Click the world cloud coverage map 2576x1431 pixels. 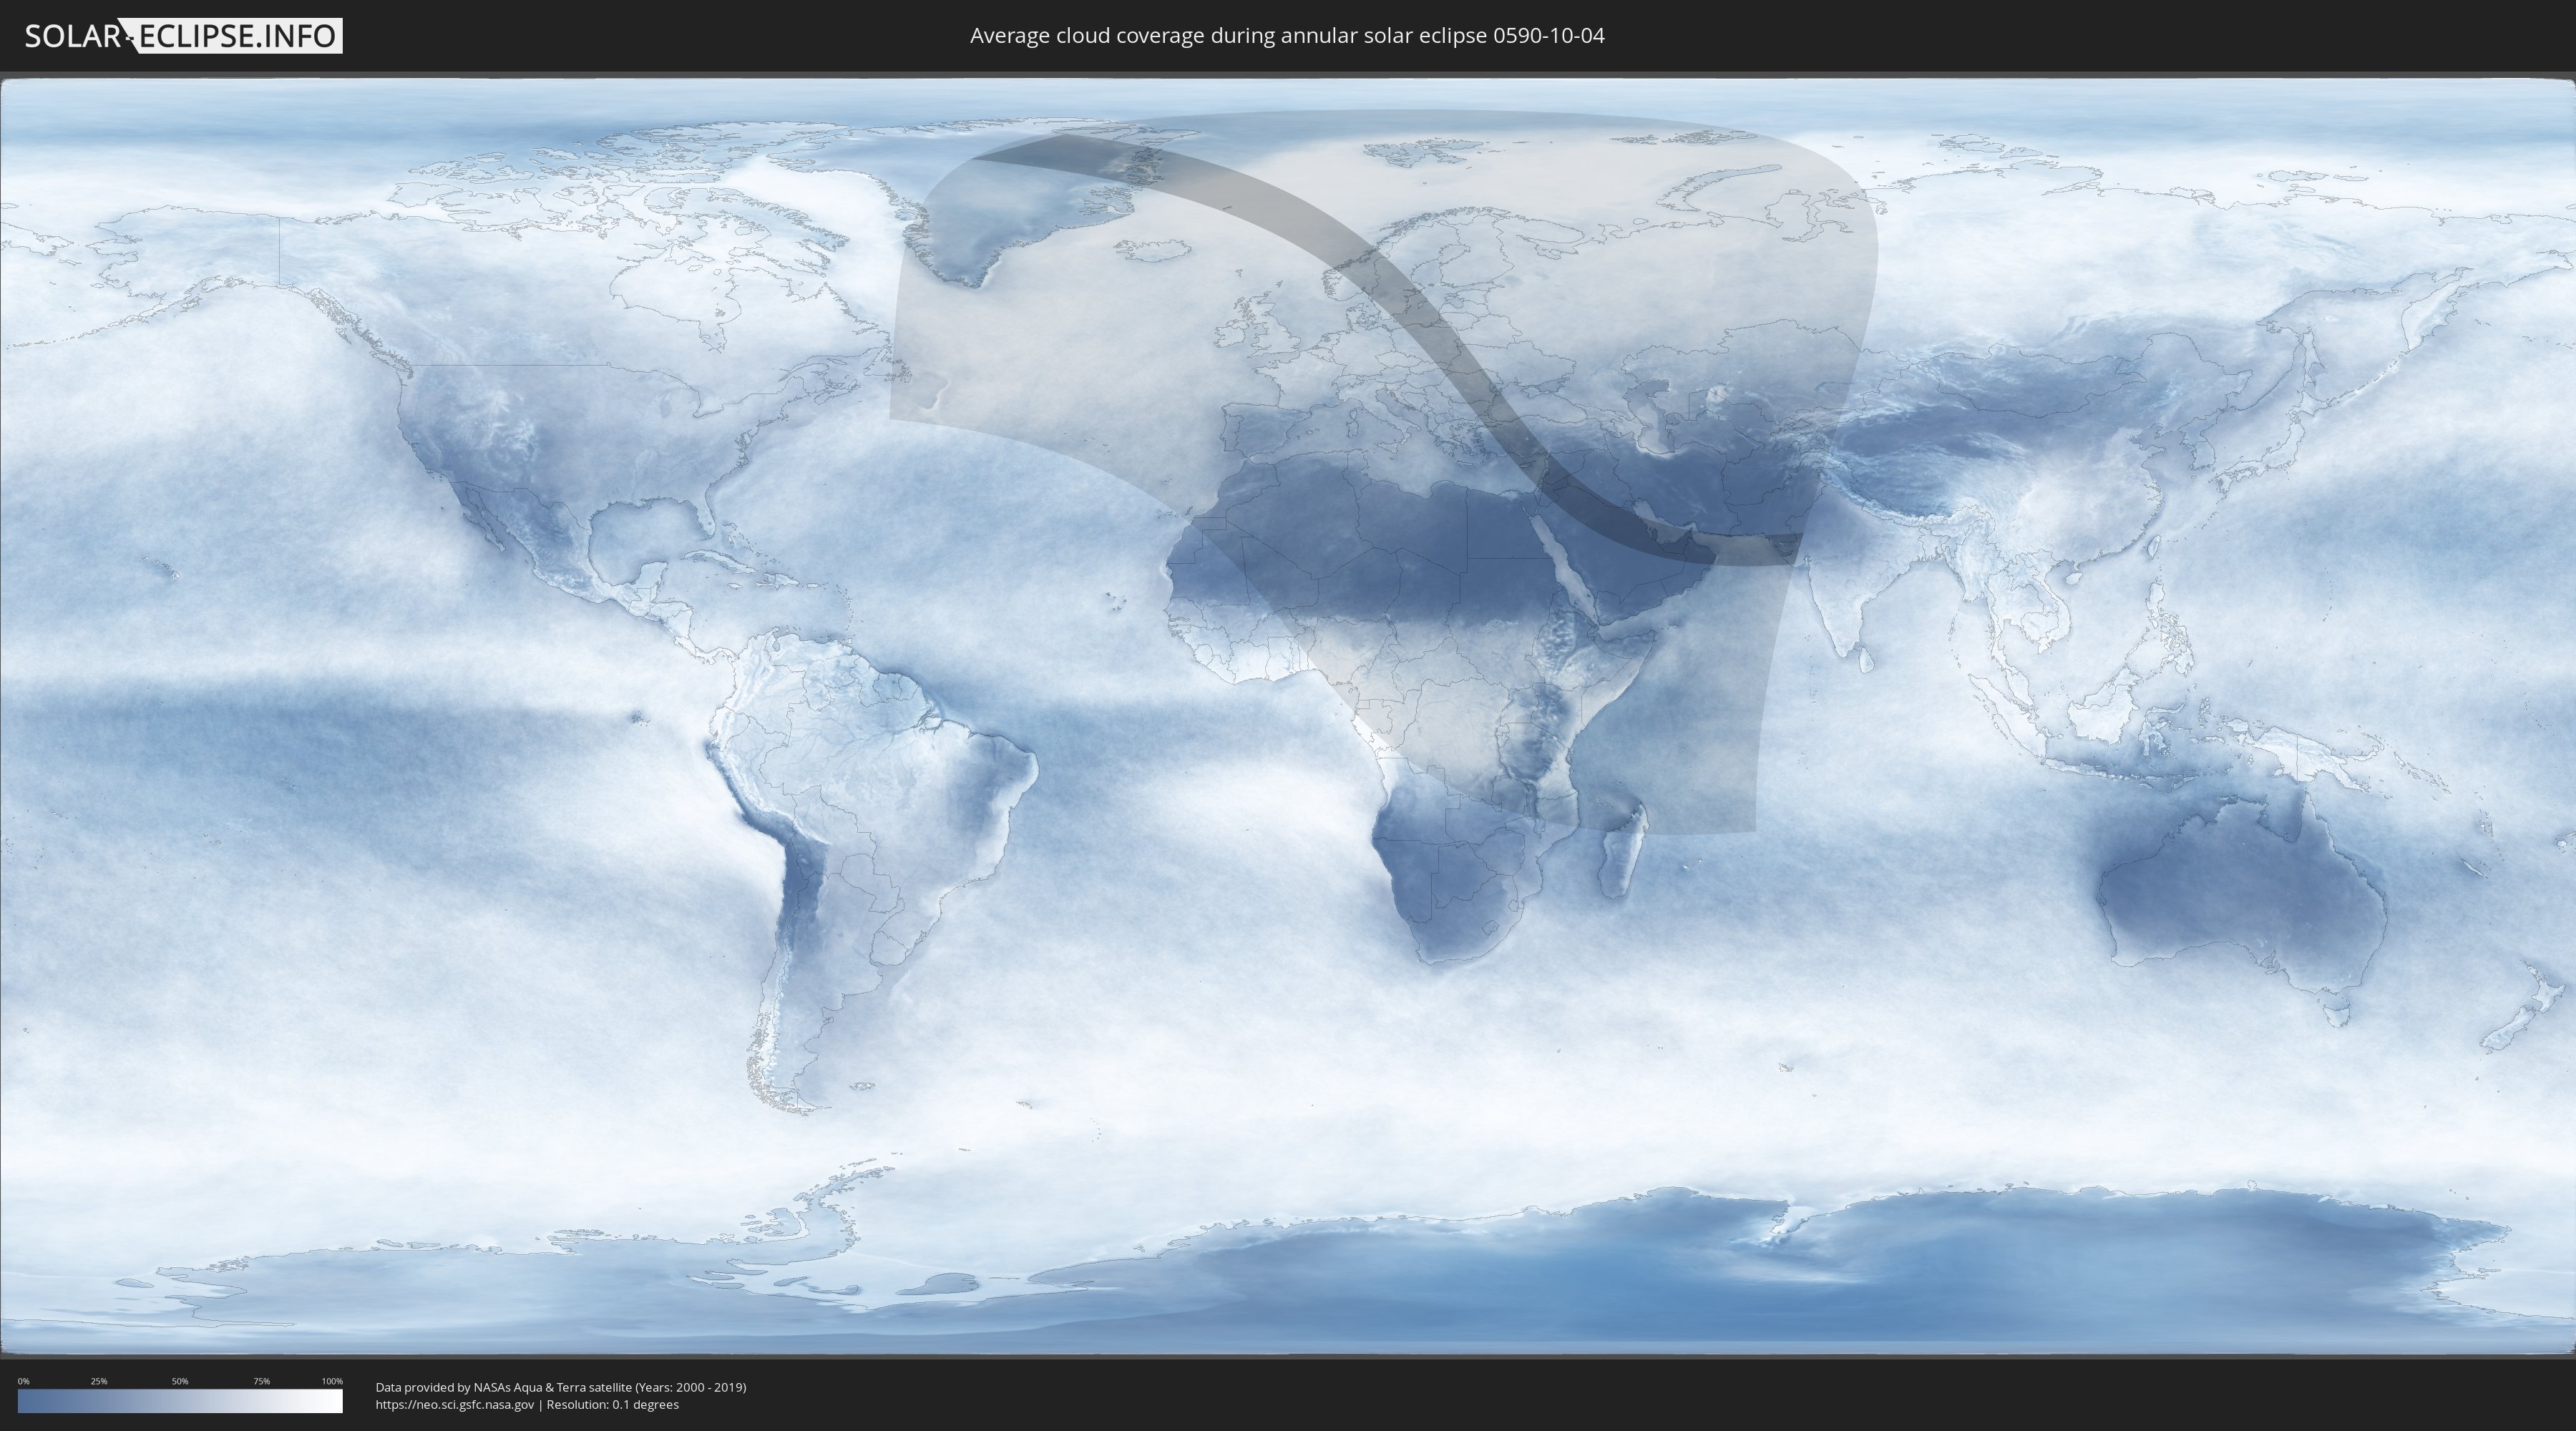click(1288, 716)
